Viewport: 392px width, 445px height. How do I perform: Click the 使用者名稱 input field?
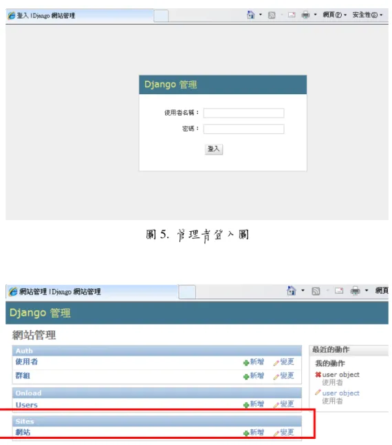pyautogui.click(x=243, y=113)
